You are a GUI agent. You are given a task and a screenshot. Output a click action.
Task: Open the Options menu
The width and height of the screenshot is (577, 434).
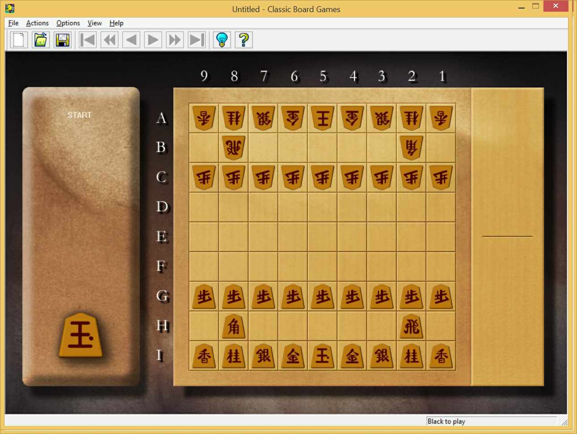click(x=68, y=23)
